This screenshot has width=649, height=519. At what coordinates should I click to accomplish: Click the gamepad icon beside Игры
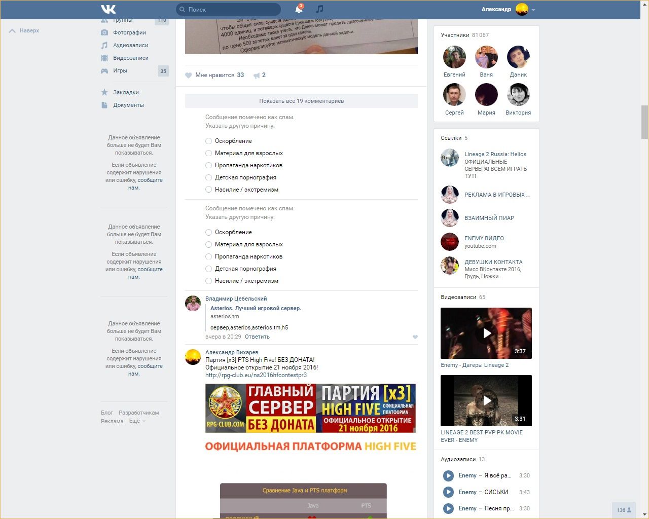(x=104, y=71)
